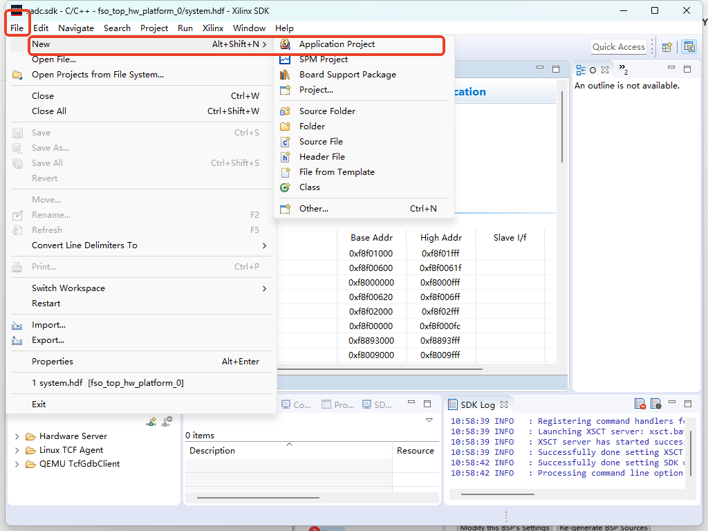Click the 0xf8f01000 base address cell
The image size is (708, 531).
(371, 254)
